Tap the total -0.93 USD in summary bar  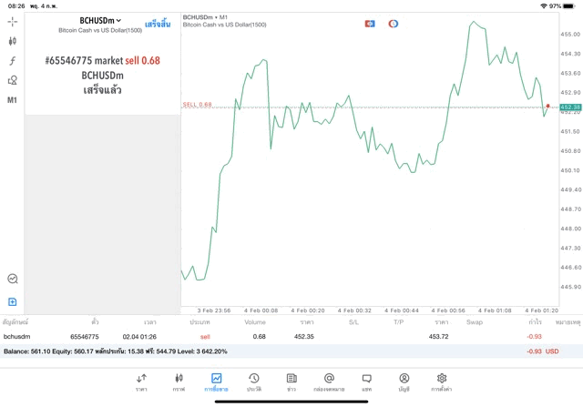click(543, 351)
